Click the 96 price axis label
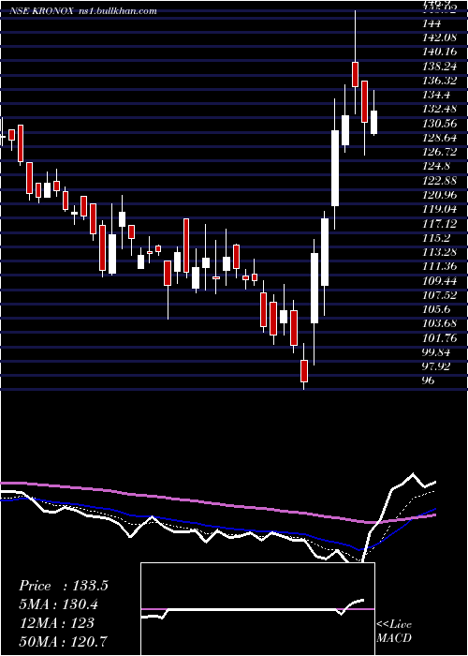This screenshot has height=656, width=468. 429,380
